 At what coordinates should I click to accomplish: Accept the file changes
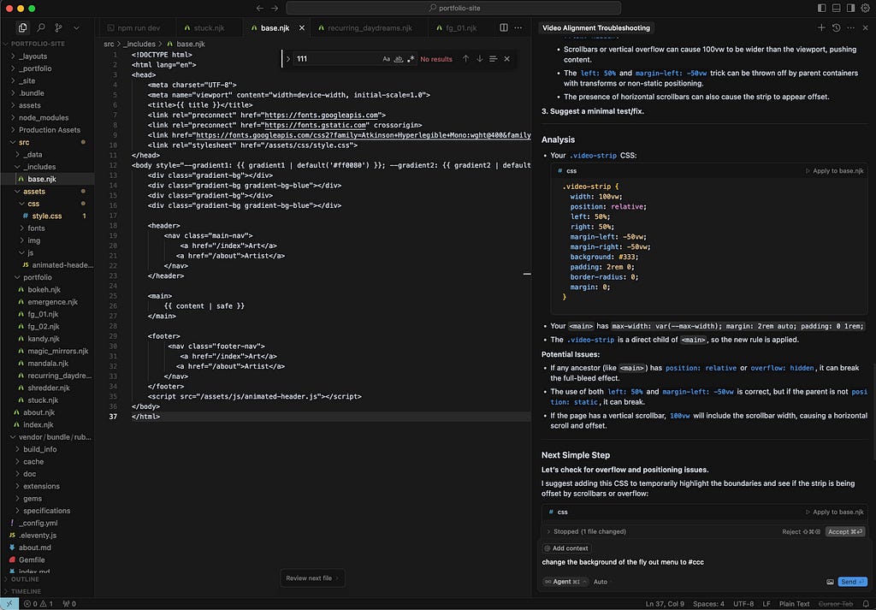click(x=845, y=532)
